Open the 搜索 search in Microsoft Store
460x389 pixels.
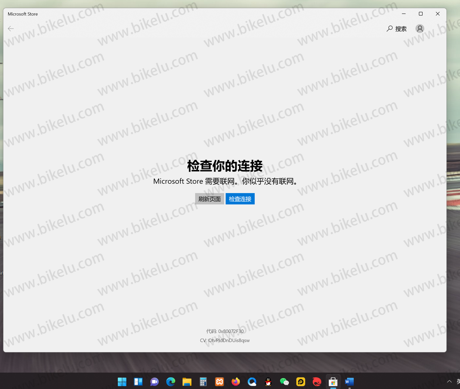pyautogui.click(x=396, y=29)
